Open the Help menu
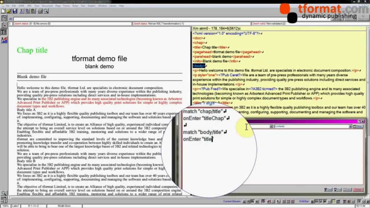The image size is (370, 208). [121, 6]
